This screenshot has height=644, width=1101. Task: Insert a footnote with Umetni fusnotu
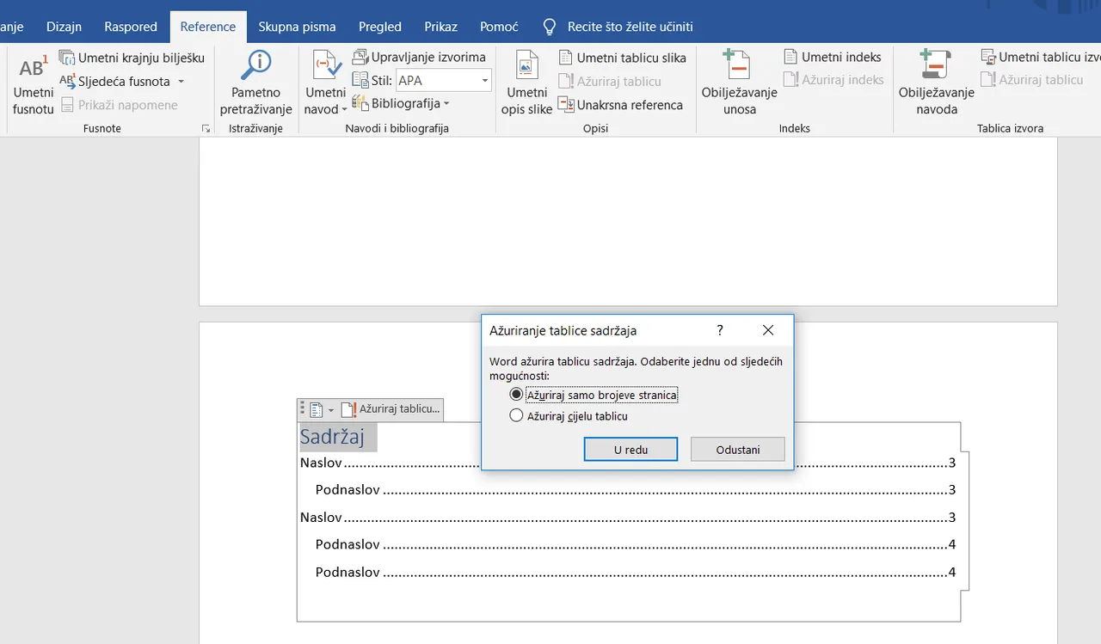pos(33,85)
